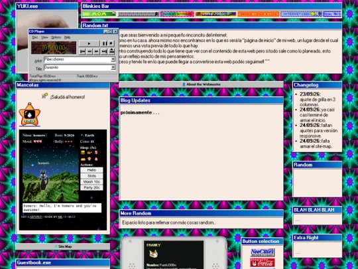Buy the hamburger from the pet shop

point(83,153)
